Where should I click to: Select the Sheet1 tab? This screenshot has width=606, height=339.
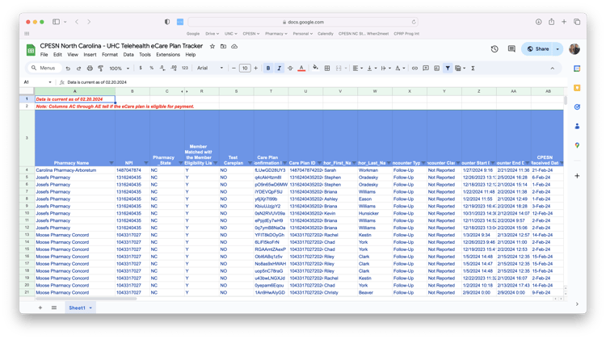pos(78,308)
